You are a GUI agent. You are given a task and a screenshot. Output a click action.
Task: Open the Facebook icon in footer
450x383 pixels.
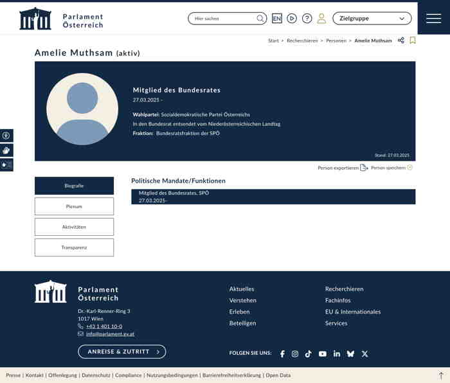pos(282,353)
